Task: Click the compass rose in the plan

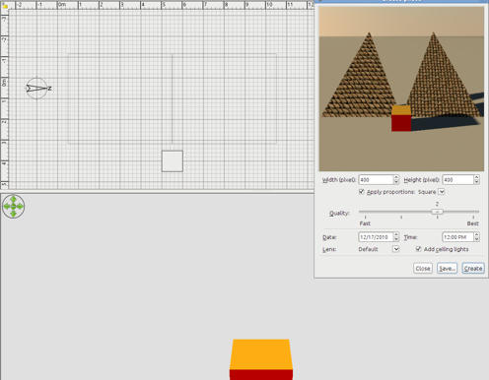Action: (x=36, y=89)
